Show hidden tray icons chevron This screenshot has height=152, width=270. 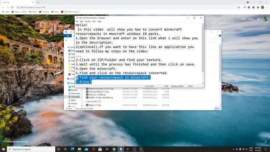coord(233,149)
